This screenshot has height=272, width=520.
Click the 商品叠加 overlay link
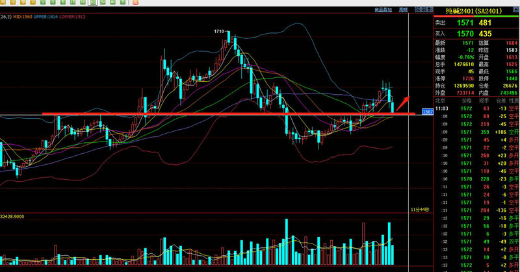coord(383,10)
